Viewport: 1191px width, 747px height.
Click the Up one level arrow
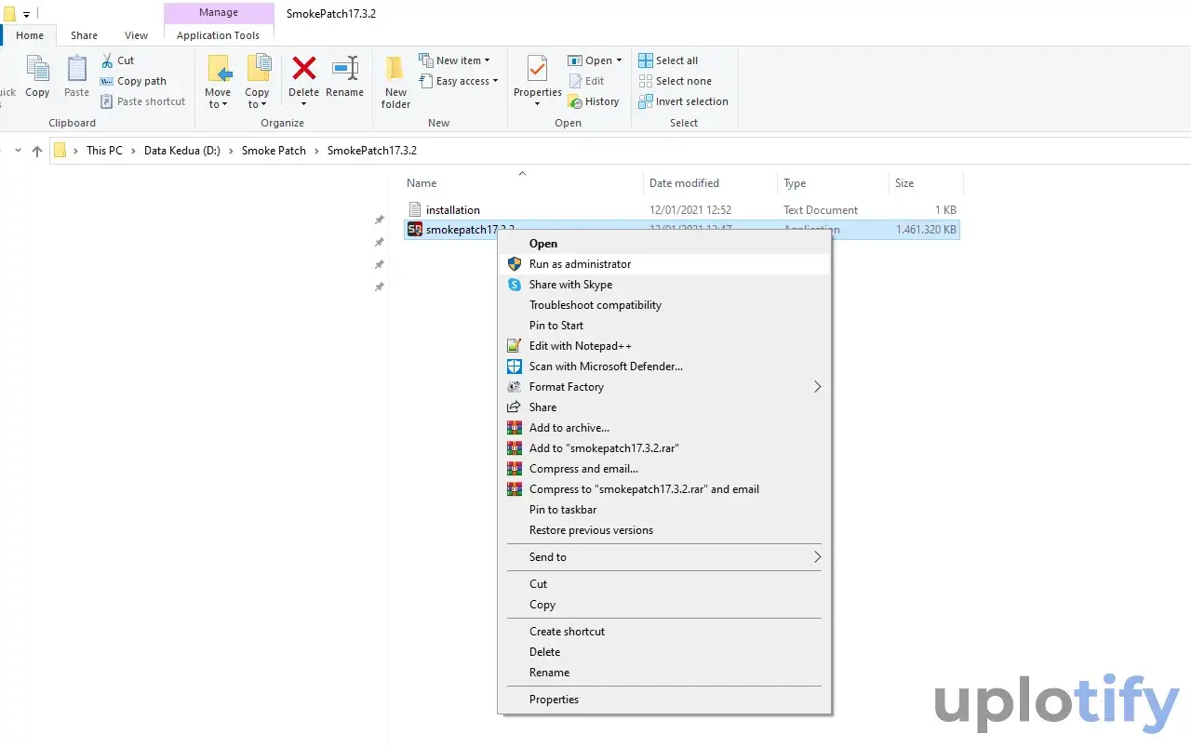pyautogui.click(x=37, y=151)
